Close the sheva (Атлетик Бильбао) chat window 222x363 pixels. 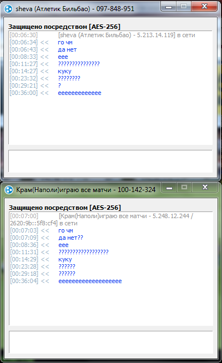[204, 7]
